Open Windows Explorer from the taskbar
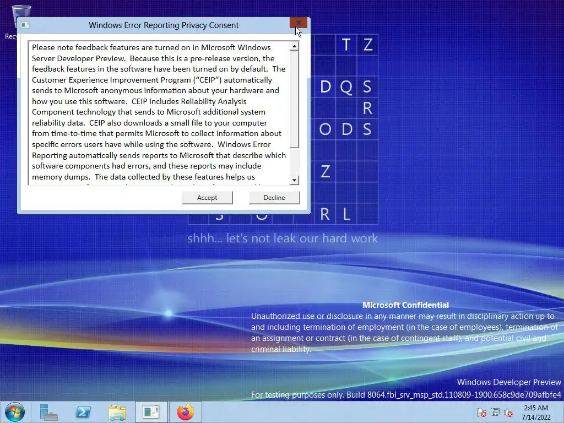 pyautogui.click(x=117, y=412)
